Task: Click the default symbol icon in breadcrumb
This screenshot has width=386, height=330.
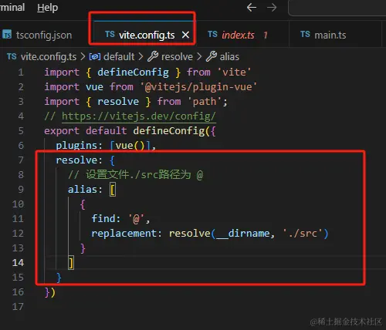Action: (x=95, y=56)
